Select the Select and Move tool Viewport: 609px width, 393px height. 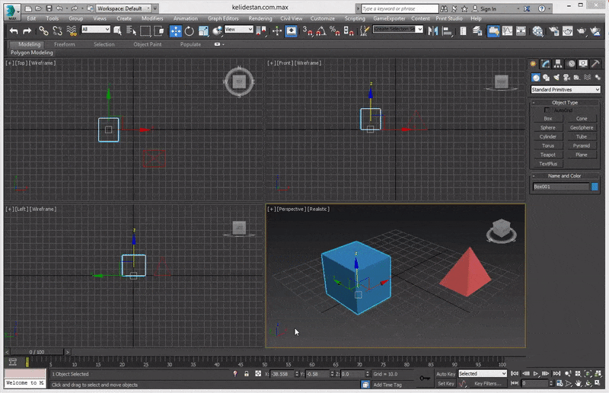(176, 31)
